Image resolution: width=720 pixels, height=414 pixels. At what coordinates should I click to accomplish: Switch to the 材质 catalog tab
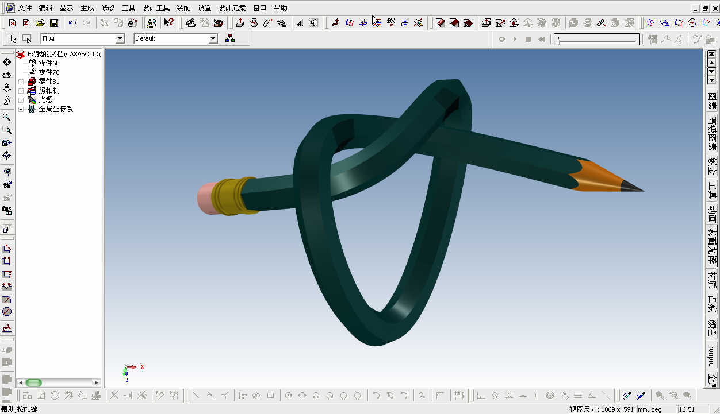[713, 280]
